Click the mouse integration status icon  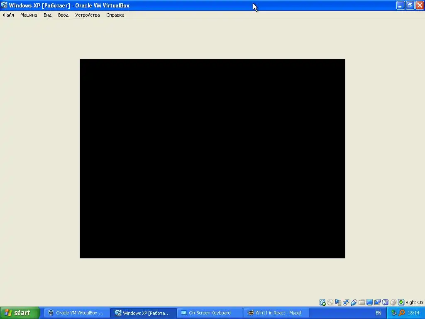pos(393,302)
